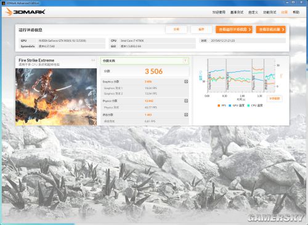The height and width of the screenshot is (225, 308).
Task: Toggle the orange FPS legend item
Action: [222, 106]
